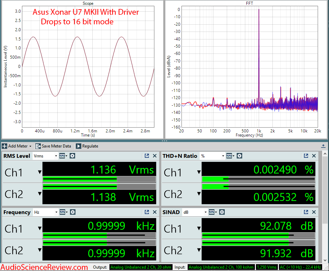Close the THD+N Ratio meter
The width and height of the screenshot is (329, 271).
point(314,156)
